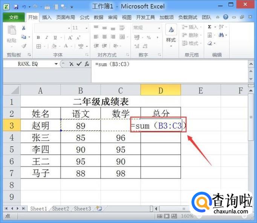
Task: Switch to the 公式 (Formulas) tab
Action: (x=84, y=17)
